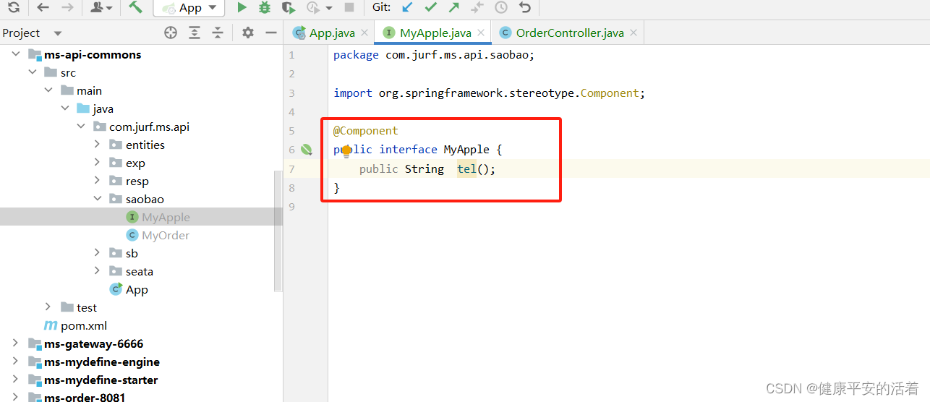Click the orange intention lightbulb
Screen dimensions: 930x402
tap(346, 150)
